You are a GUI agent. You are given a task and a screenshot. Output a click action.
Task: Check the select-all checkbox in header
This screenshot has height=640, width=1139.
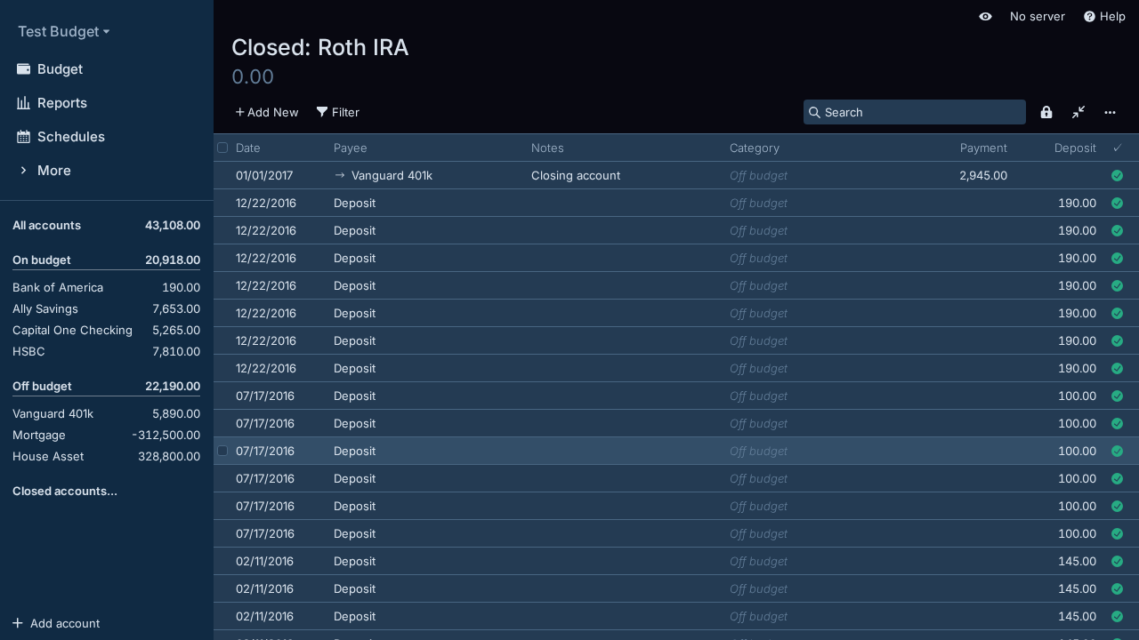222,148
